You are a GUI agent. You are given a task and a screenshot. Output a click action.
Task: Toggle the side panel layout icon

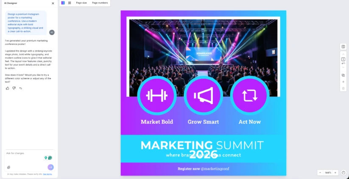click(343, 47)
